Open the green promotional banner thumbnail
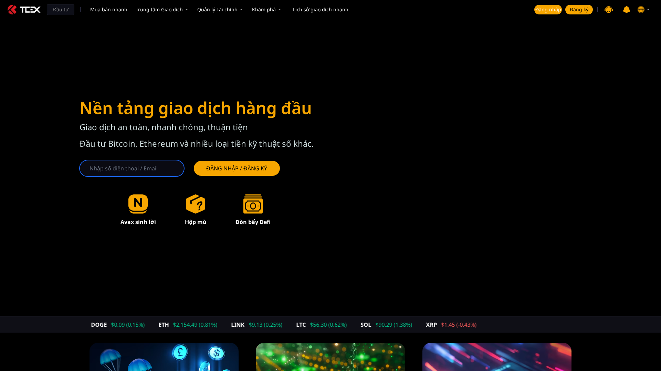661x371 pixels. pyautogui.click(x=330, y=357)
